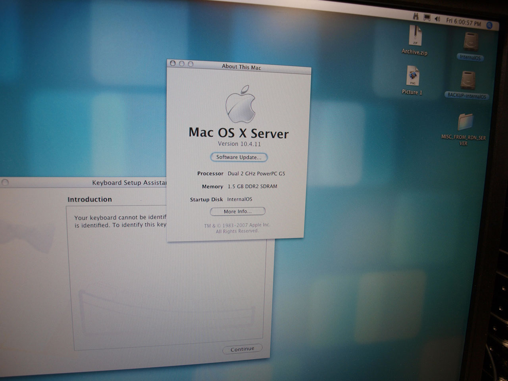Viewport: 508px width, 381px height.
Task: Click the Software Update... button
Action: pos(239,157)
